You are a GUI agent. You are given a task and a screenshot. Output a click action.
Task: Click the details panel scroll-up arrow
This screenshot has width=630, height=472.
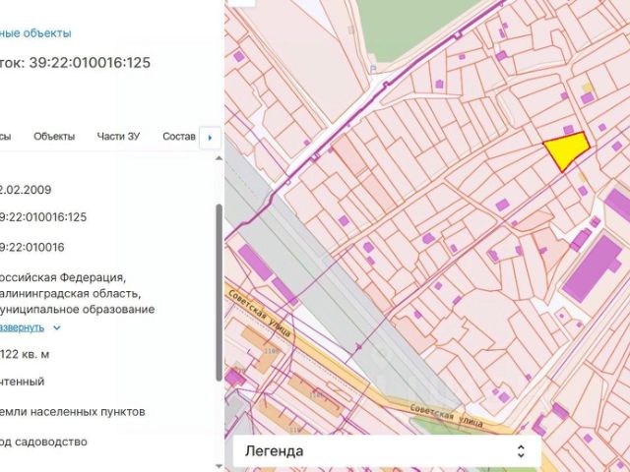pos(219,158)
